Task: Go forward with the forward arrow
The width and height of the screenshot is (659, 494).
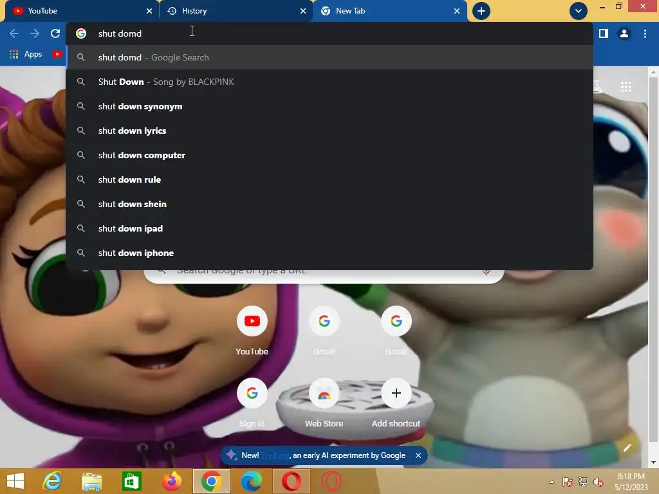Action: 35,33
